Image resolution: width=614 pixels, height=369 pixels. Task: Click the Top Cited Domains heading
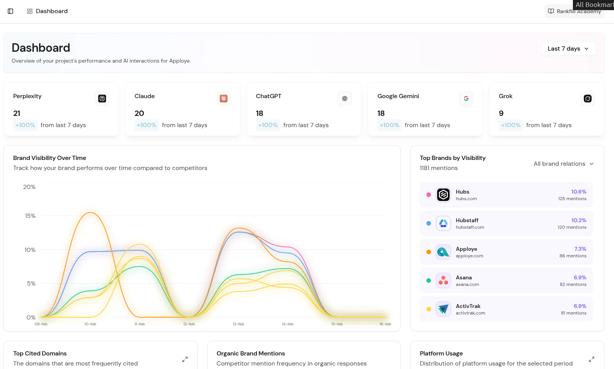40,354
